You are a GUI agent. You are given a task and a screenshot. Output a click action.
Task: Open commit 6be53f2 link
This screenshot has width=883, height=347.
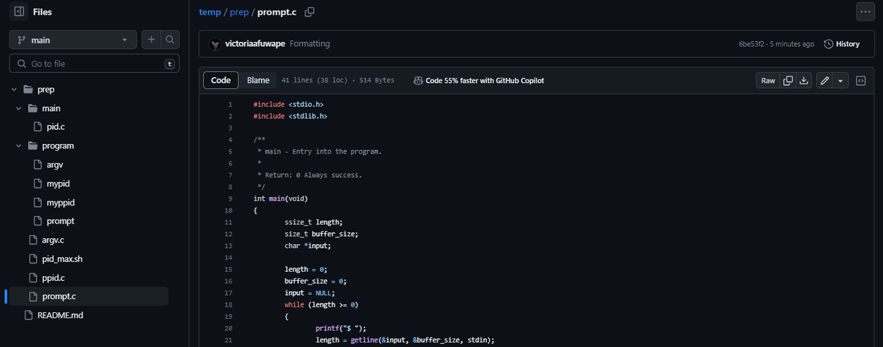click(751, 44)
